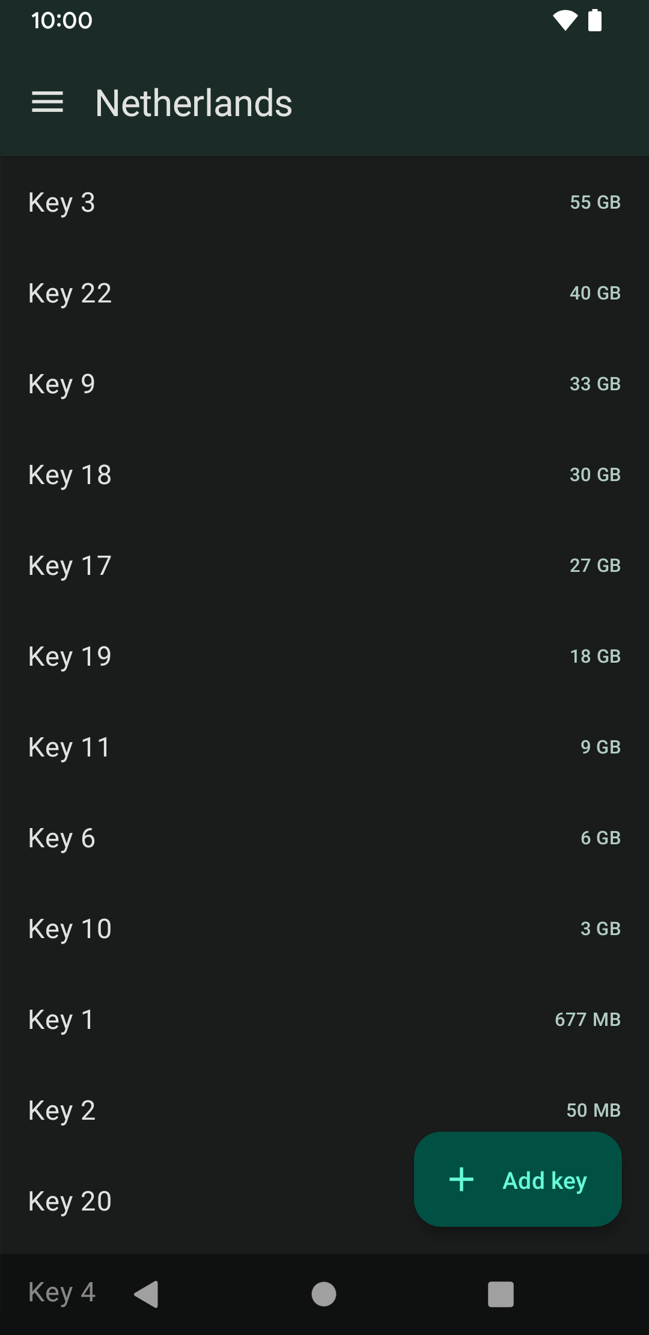
Task: Open the Key 3 entry
Action: 324,203
